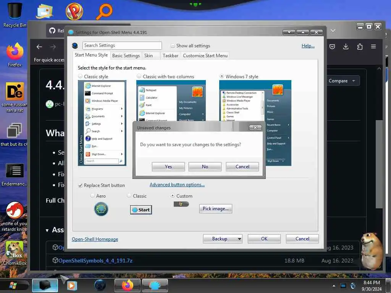This screenshot has width=391, height=293.
Task: Open the mail envelope desktop icon
Action: pyautogui.click(x=44, y=11)
